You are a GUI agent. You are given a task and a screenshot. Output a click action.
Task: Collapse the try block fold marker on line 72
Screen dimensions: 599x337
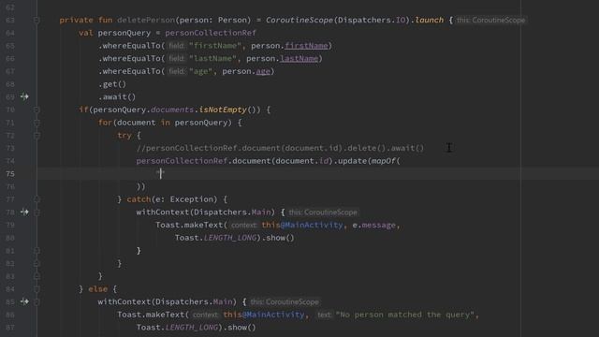point(37,135)
